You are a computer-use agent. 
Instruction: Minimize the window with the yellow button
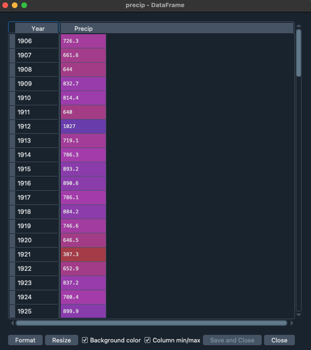coord(15,5)
